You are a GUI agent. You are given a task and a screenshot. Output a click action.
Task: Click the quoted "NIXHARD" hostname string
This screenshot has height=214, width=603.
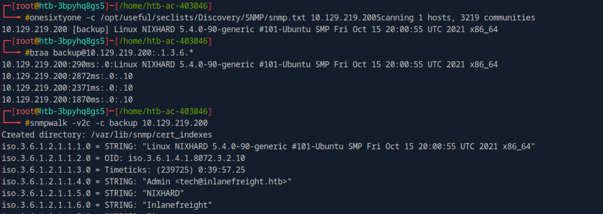[x=163, y=193]
